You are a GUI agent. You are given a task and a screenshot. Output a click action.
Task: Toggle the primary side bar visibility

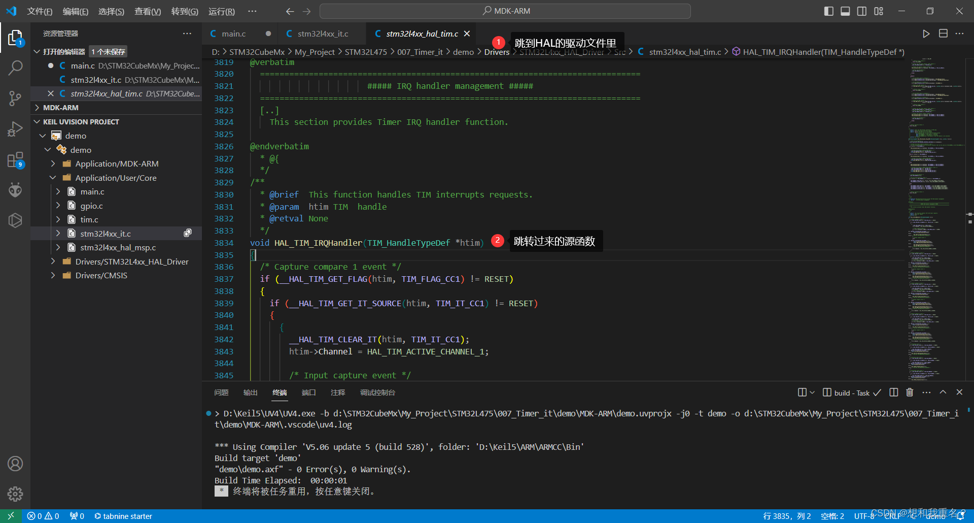click(829, 11)
